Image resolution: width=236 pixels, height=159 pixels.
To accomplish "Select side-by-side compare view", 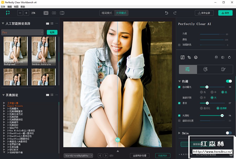I will tap(54, 13).
